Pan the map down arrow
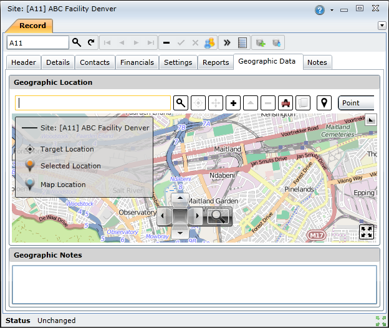 coord(180,233)
